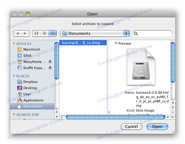Click the file name text in Preview
Viewport: 185px width, 144px height.
(x=152, y=99)
